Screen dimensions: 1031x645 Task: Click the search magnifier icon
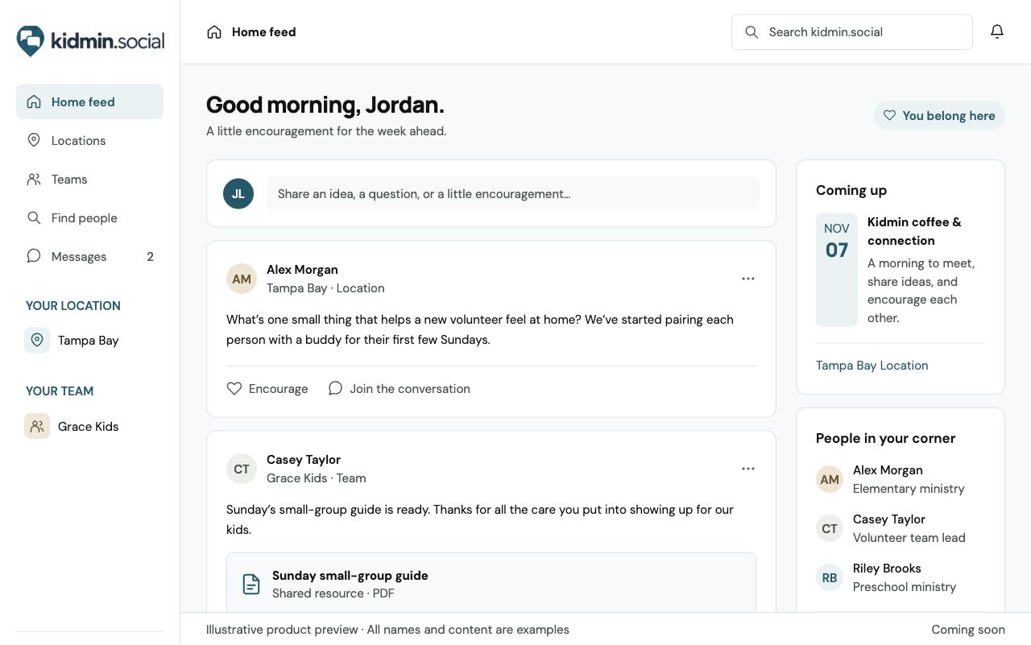coord(752,32)
